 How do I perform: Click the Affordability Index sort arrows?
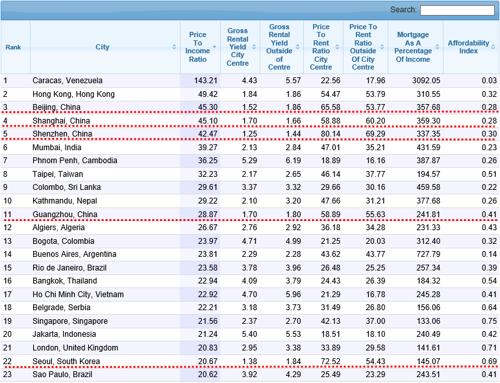pos(494,47)
